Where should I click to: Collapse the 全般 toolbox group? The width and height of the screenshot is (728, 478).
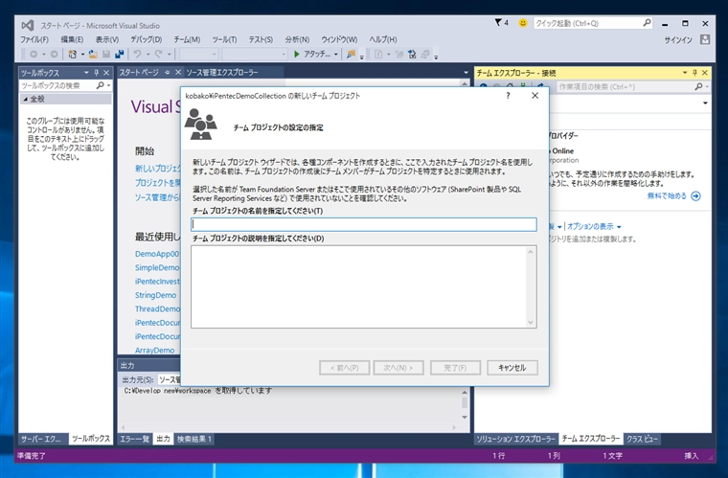coord(25,99)
